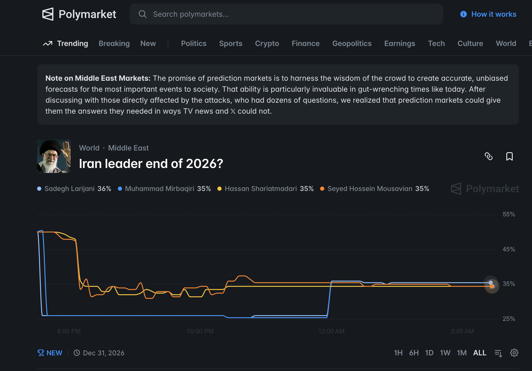Click the NEW trophy icon

tap(41, 353)
